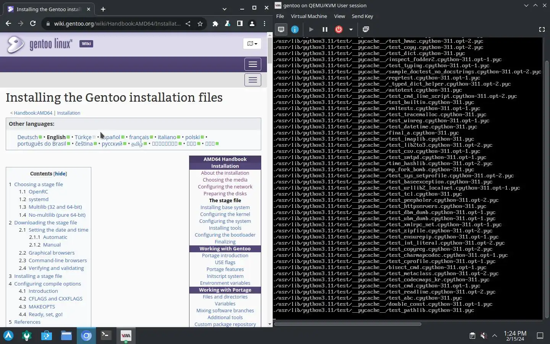Open About the installation handbook page
Image resolution: width=550 pixels, height=344 pixels.
coord(225,173)
